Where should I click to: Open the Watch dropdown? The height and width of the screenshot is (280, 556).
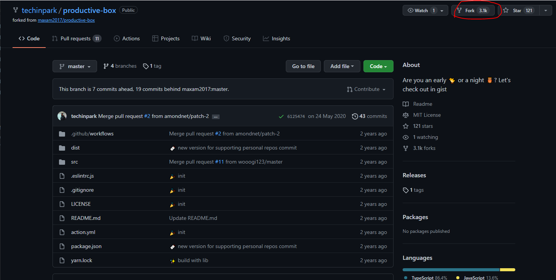(425, 11)
